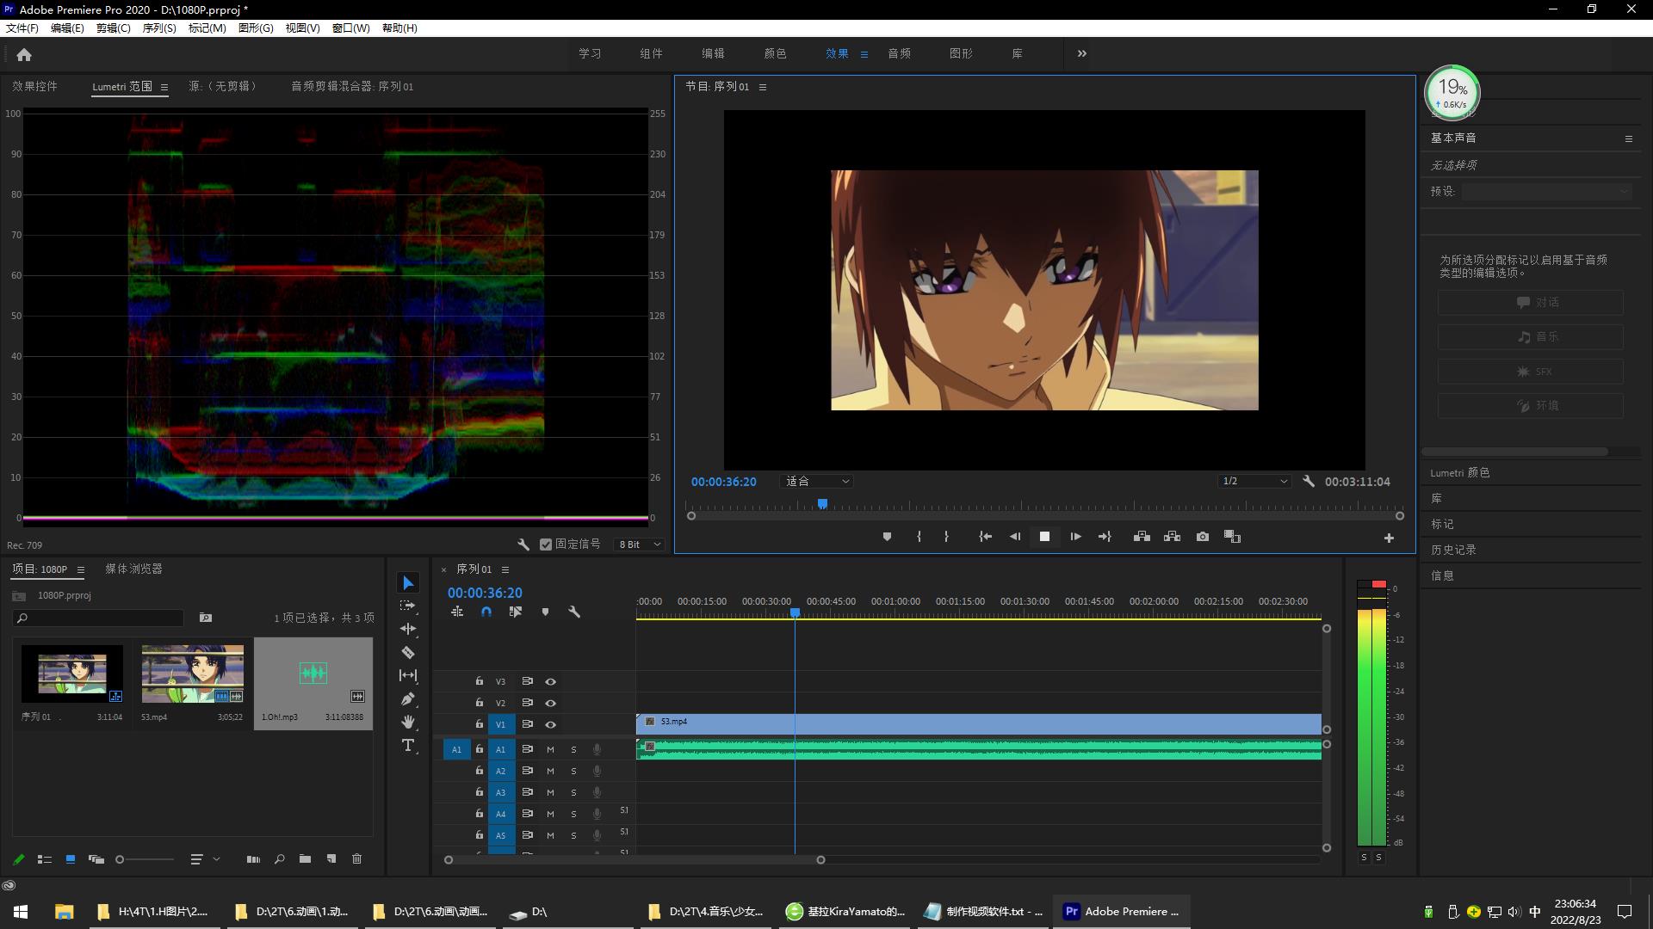Toggle Linked Selection in timeline
This screenshot has height=929, width=1653.
(x=516, y=612)
